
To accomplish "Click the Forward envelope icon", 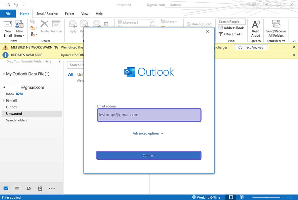I will [x=97, y=23].
